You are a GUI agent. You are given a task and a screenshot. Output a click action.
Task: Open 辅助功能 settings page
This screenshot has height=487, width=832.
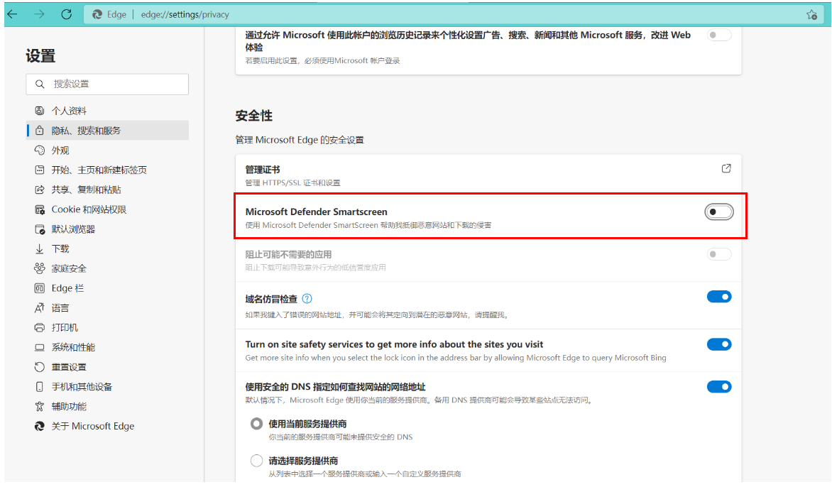coord(107,406)
